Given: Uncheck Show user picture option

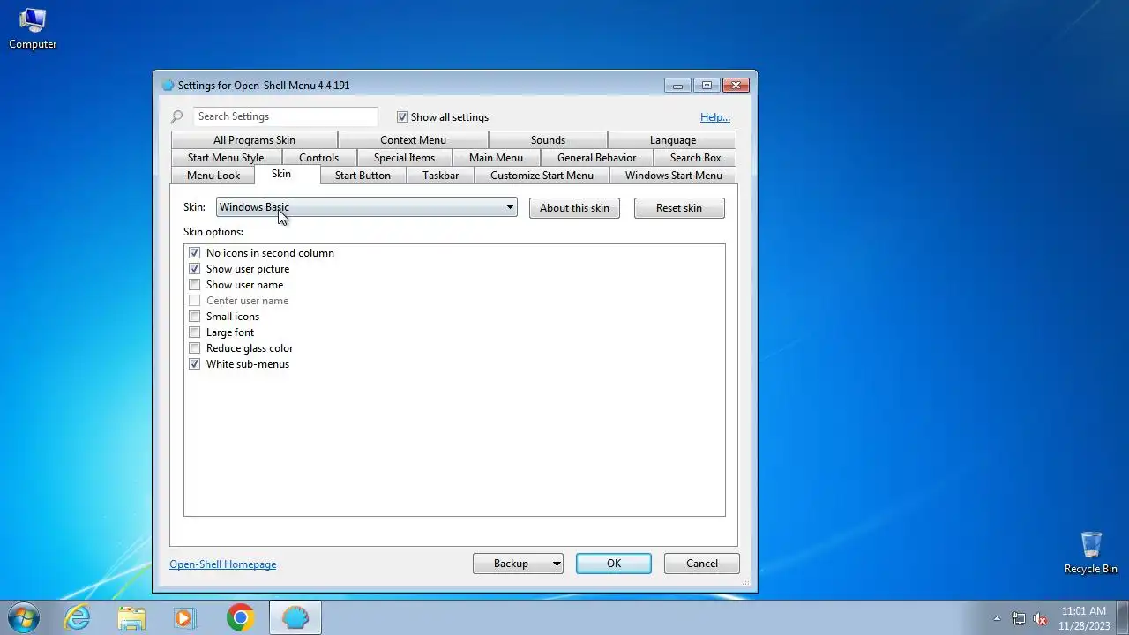Looking at the screenshot, I should 195,269.
